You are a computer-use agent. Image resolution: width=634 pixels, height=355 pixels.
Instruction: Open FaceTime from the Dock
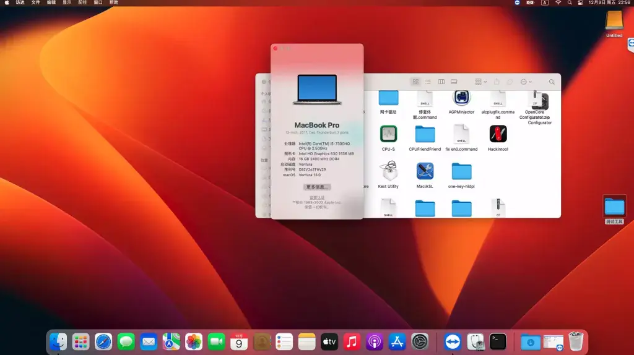[x=216, y=341]
